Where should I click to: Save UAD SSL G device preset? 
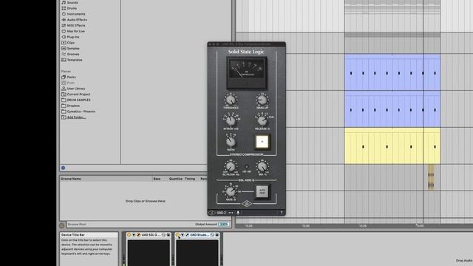click(169, 235)
